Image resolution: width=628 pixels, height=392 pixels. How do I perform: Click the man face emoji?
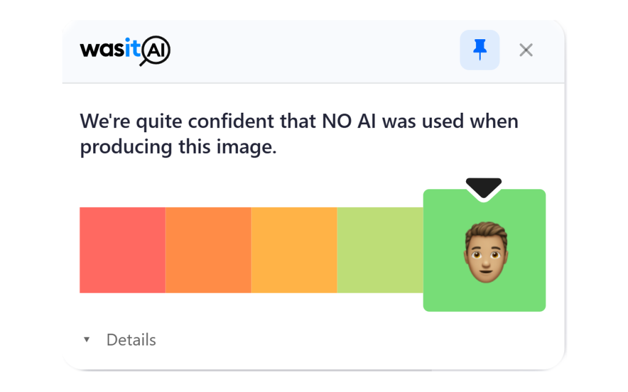[x=486, y=252]
